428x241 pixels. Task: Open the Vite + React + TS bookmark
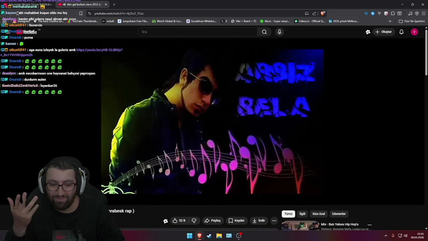[243, 21]
